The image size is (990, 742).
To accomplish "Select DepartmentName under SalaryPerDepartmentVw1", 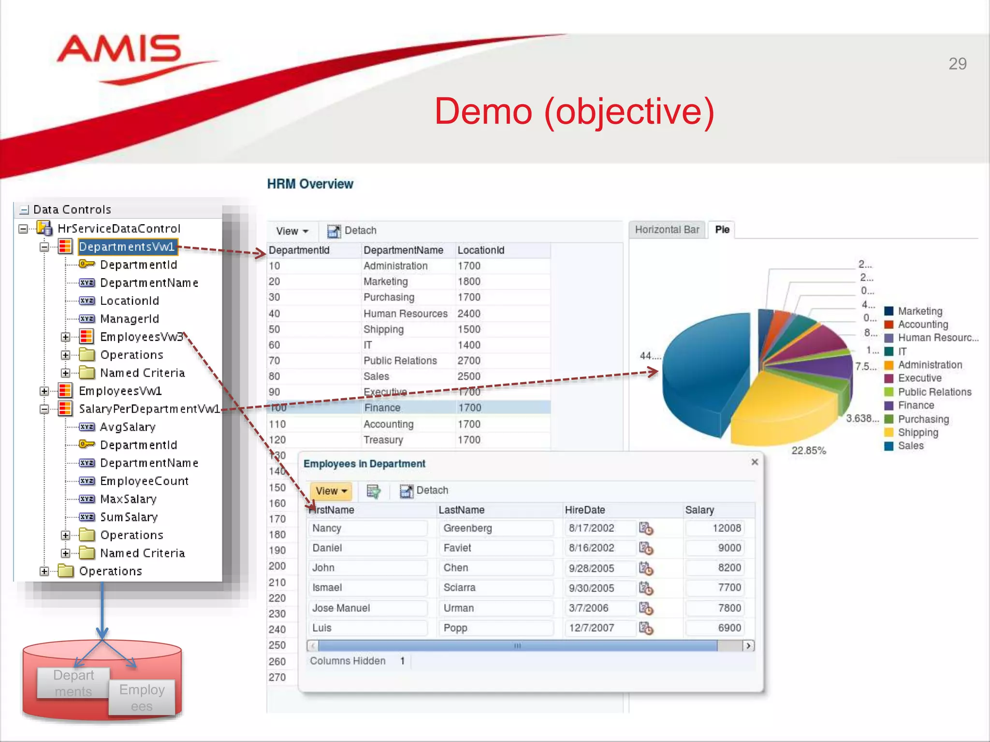I will 149,463.
